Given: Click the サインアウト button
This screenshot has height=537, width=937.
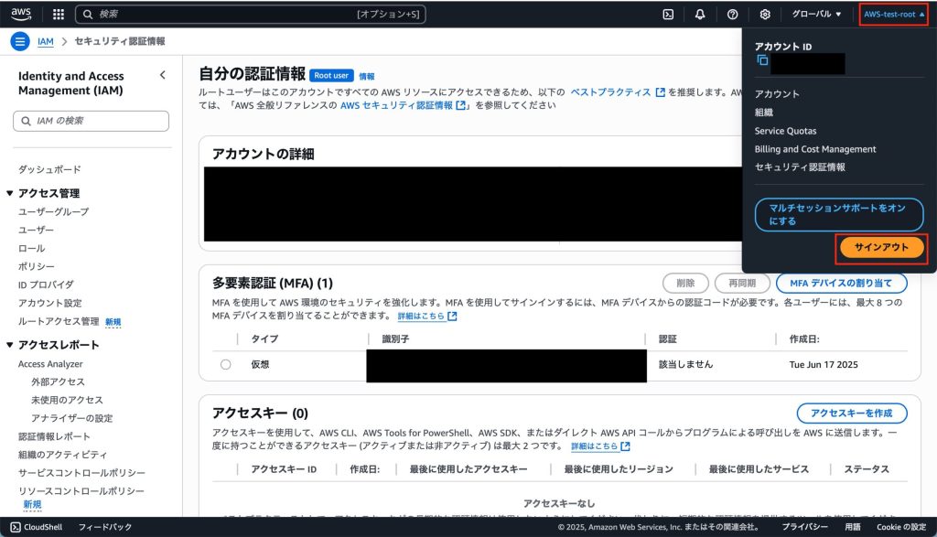Looking at the screenshot, I should tap(881, 247).
